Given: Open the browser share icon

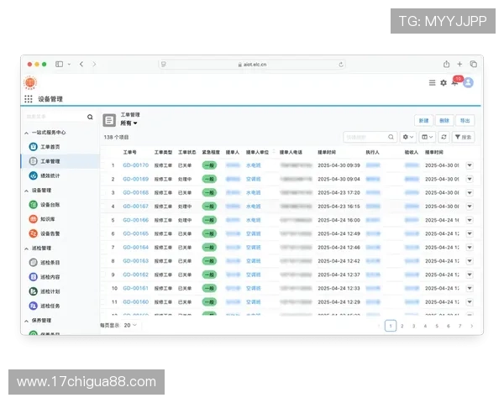Looking at the screenshot, I should 447,65.
